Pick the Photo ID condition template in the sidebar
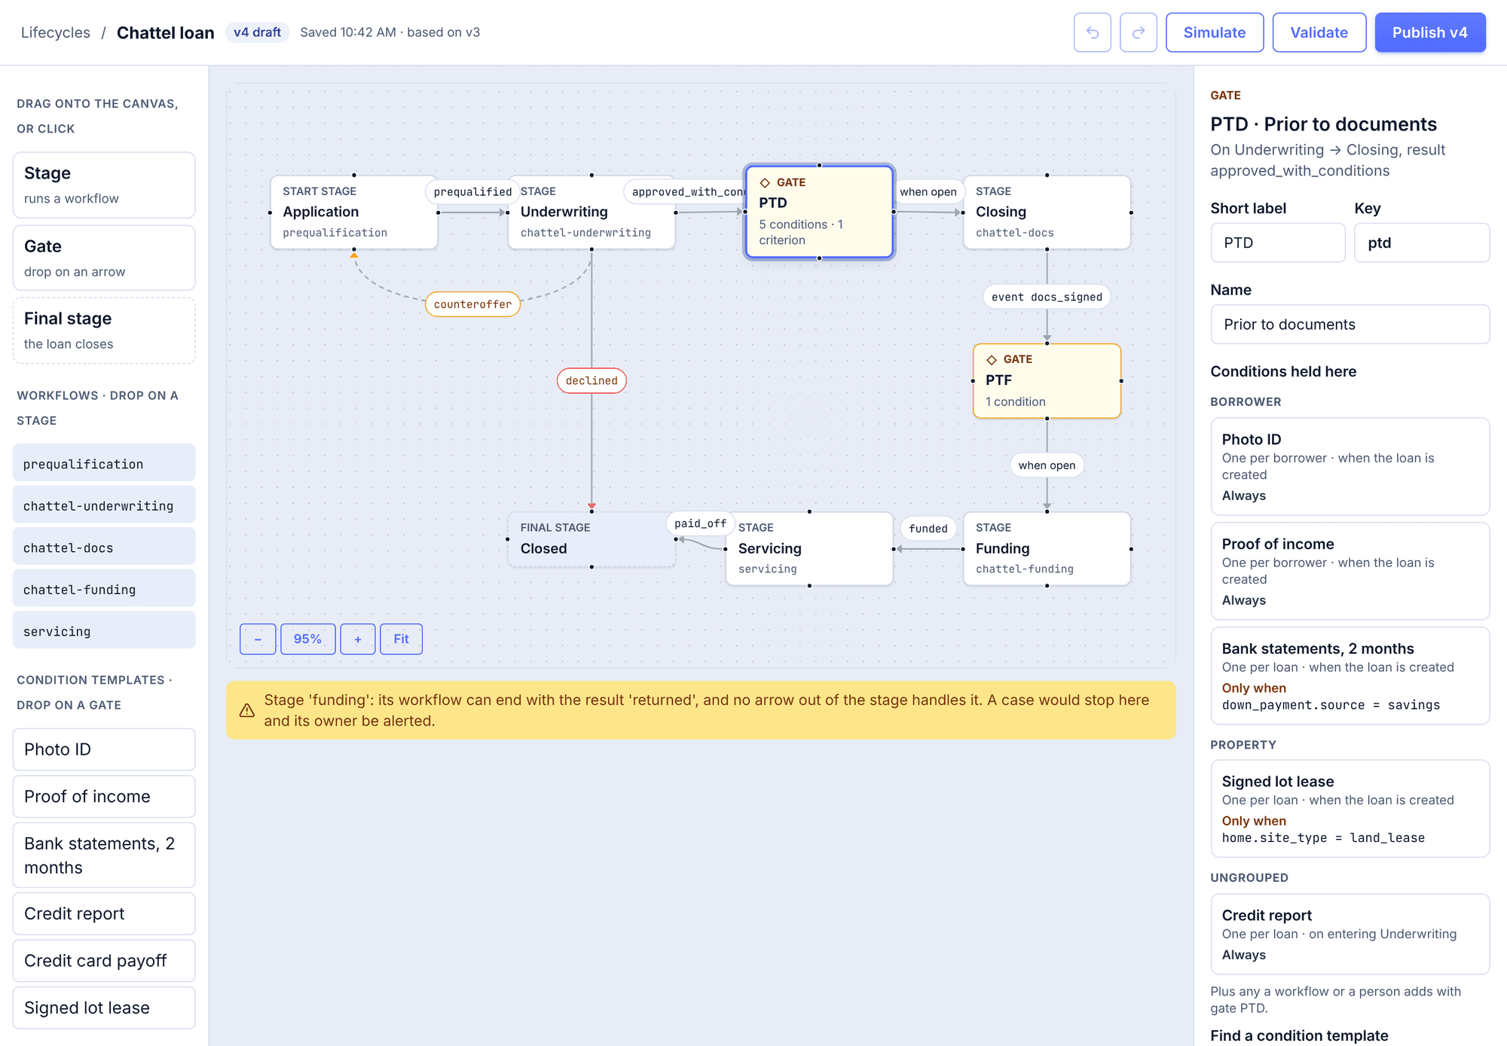The image size is (1507, 1046). pos(104,749)
